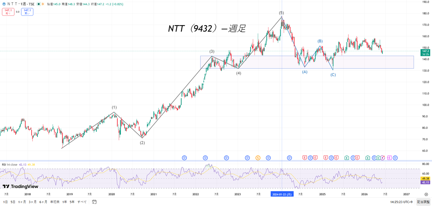Image resolution: width=432 pixels, height=206 pixels.
Task: Click the 2027 label on time axis
Action: click(x=406, y=194)
